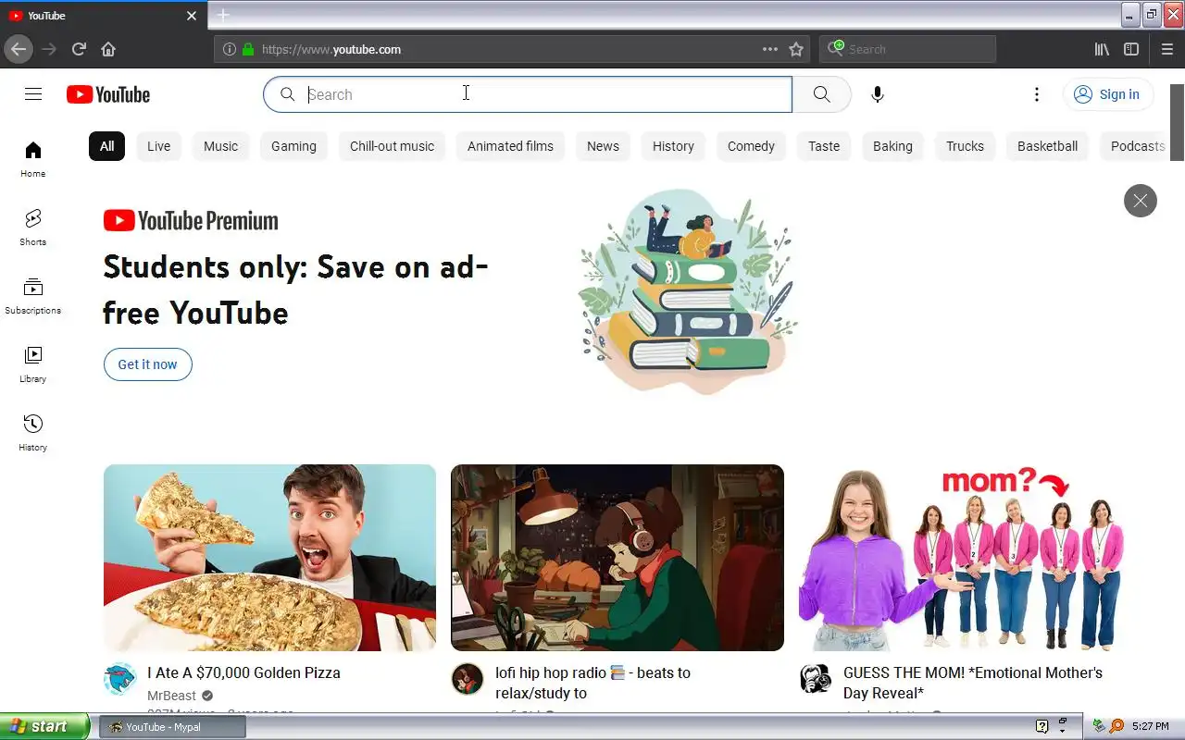The image size is (1185, 740).
Task: Click the browser forward arrow
Action: (x=49, y=49)
